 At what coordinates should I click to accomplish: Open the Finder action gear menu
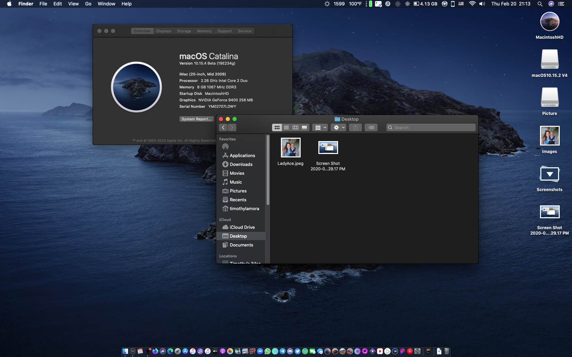coord(338,128)
